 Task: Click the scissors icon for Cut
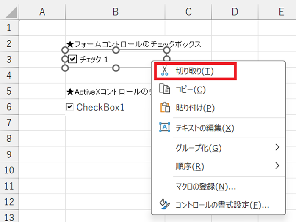tap(164, 71)
